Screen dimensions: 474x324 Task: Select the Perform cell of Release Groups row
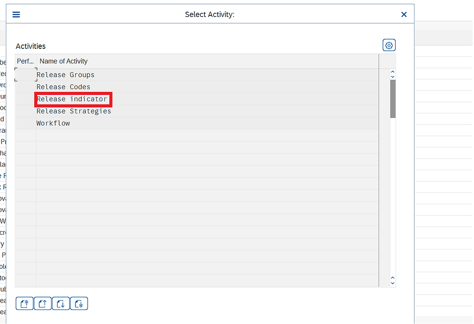pos(26,75)
